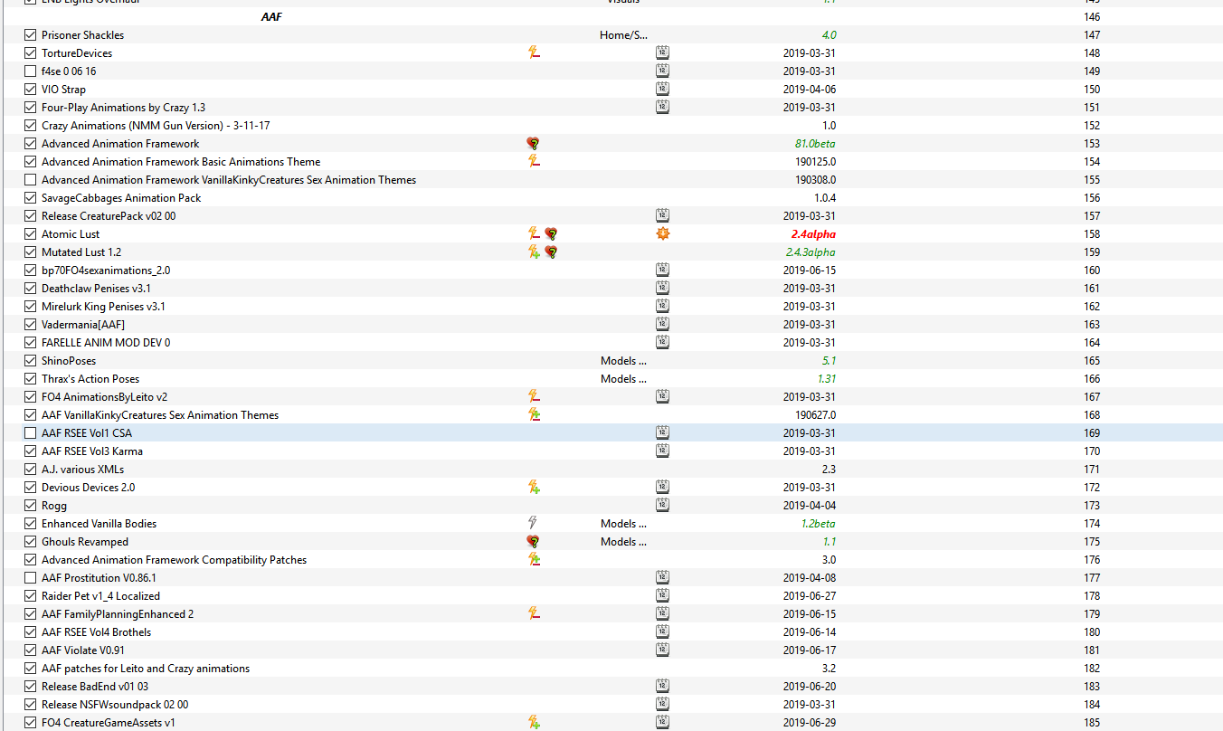This screenshot has height=731, width=1223.
Task: Click the heart icon on Ghouls Revamped
Action: click(533, 541)
